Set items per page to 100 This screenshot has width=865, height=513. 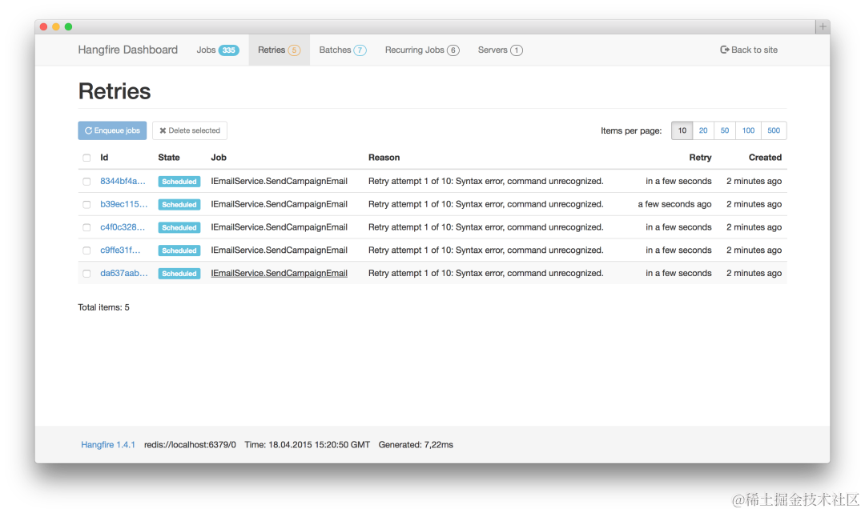point(748,130)
